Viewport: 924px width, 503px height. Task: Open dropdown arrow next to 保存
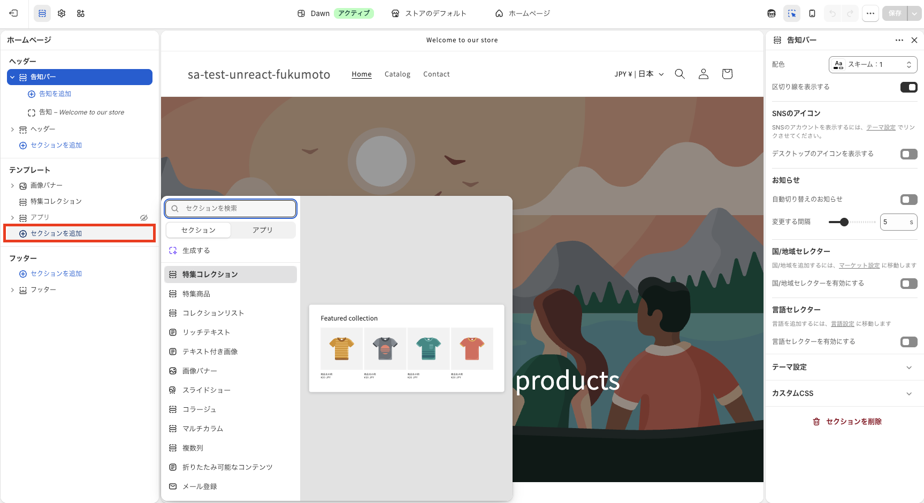pos(914,13)
